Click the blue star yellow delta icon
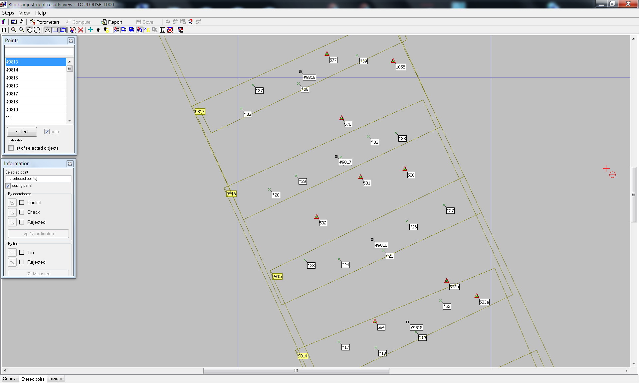 pyautogui.click(x=147, y=30)
